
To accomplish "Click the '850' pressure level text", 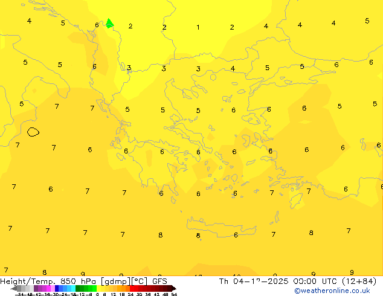I will pos(68,282).
